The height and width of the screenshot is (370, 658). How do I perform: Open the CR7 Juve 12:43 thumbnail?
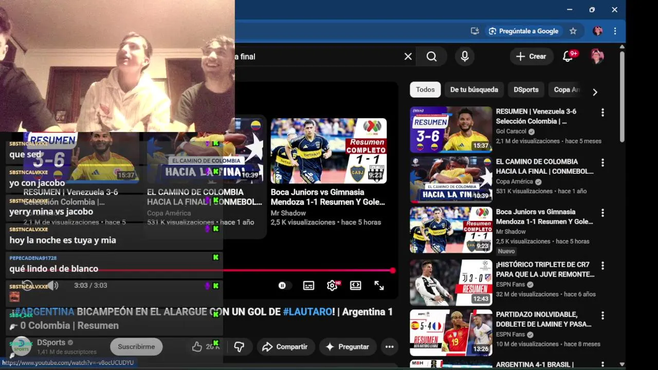pyautogui.click(x=451, y=283)
